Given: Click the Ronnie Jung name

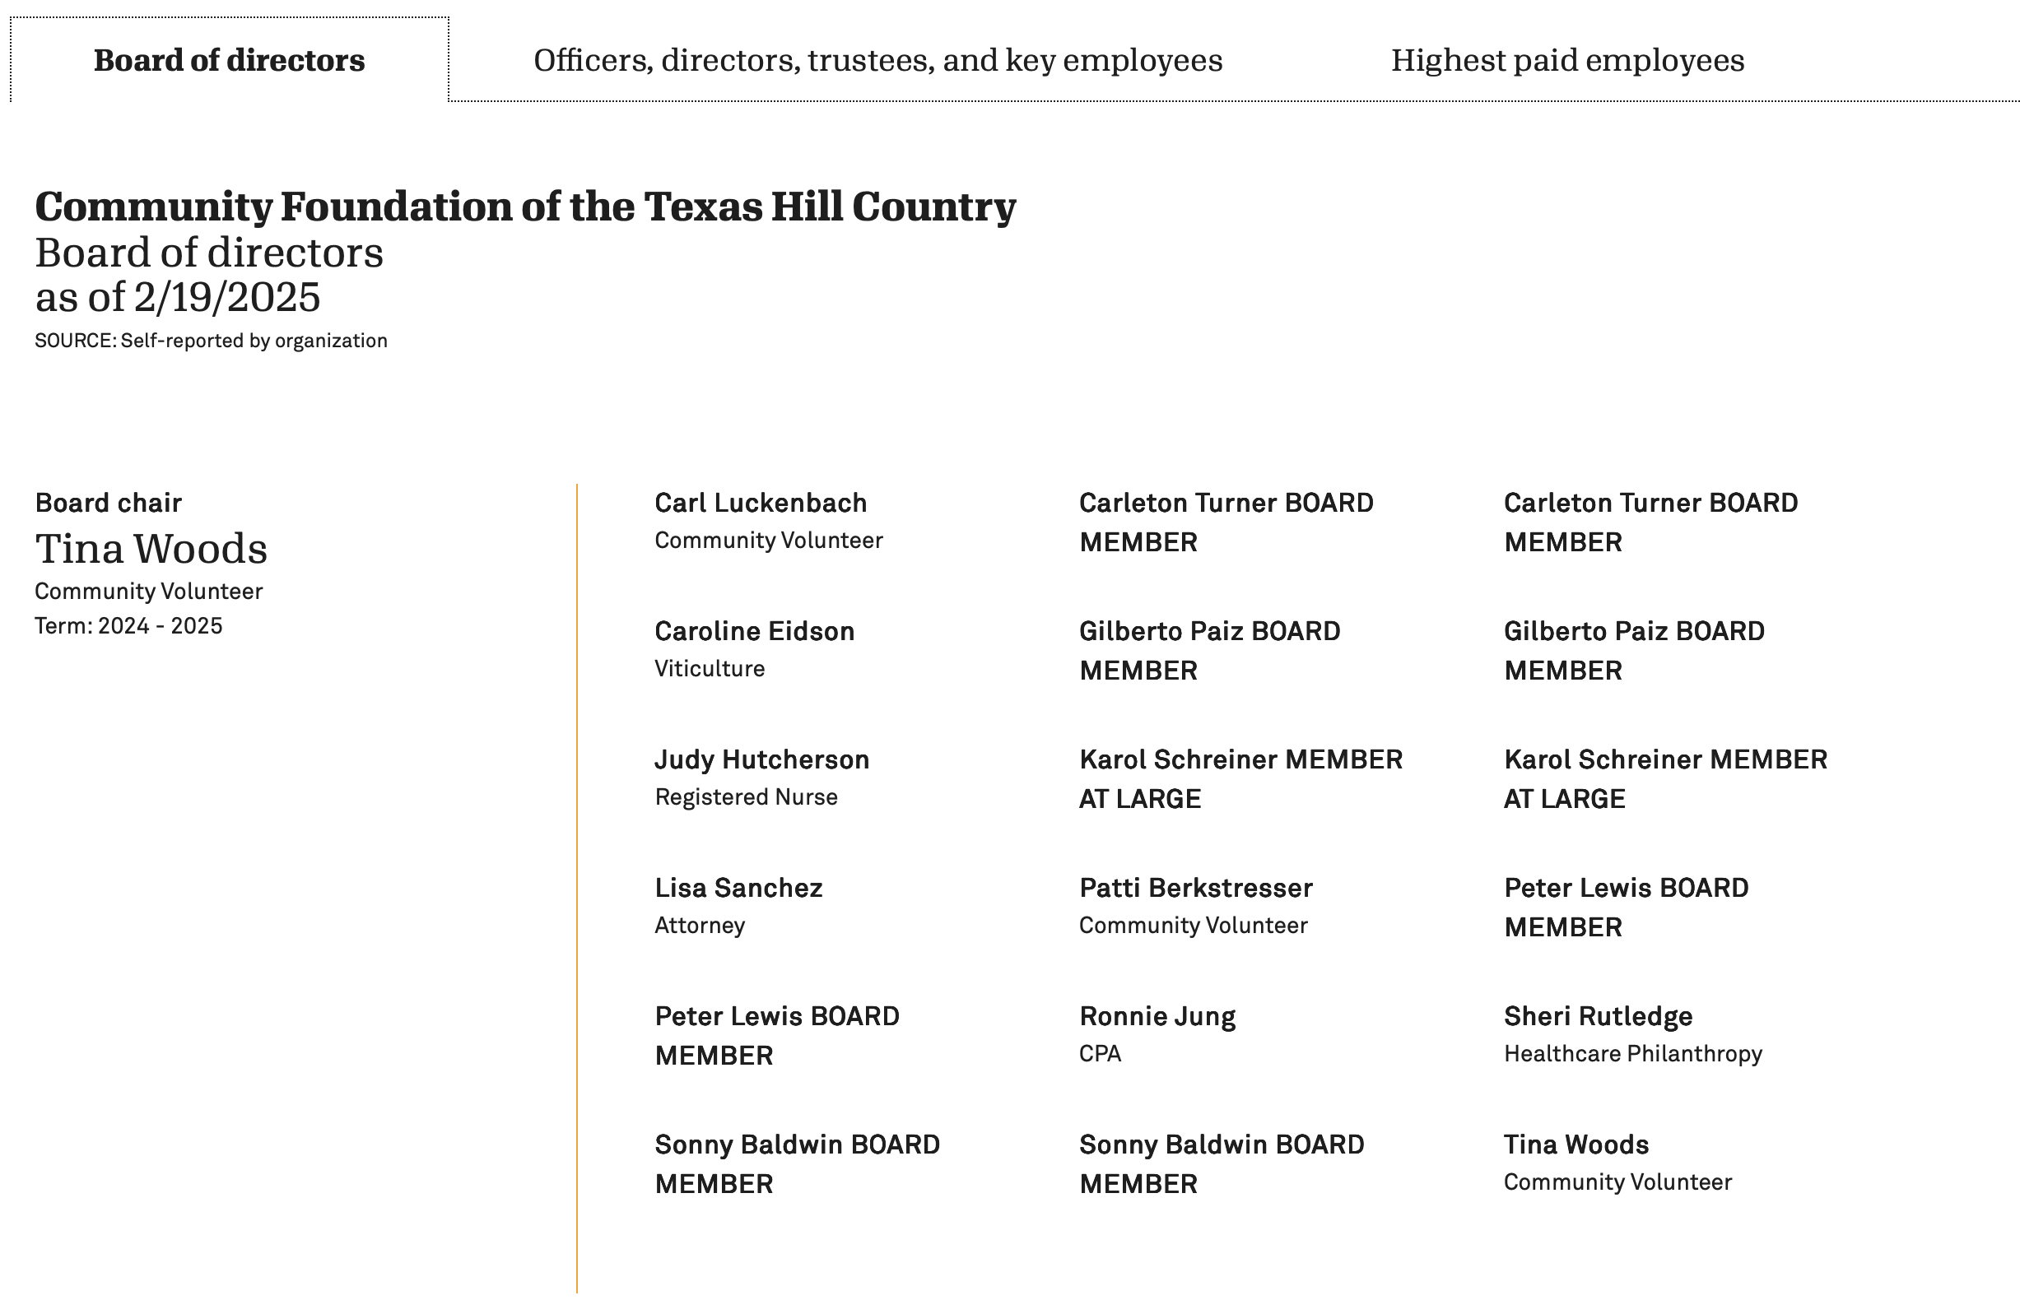Looking at the screenshot, I should pos(1158,1016).
